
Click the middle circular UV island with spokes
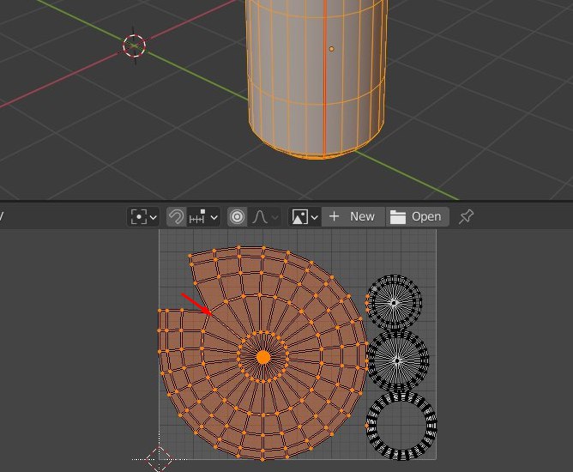coord(398,360)
